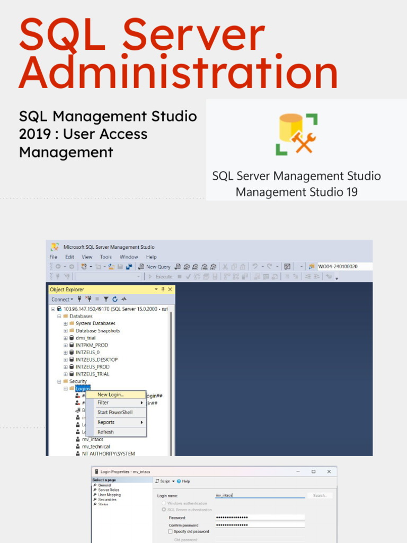Screen dimensions: 407x543
Task: Click the Navigate Forward toolbar icon
Action: click(72, 267)
